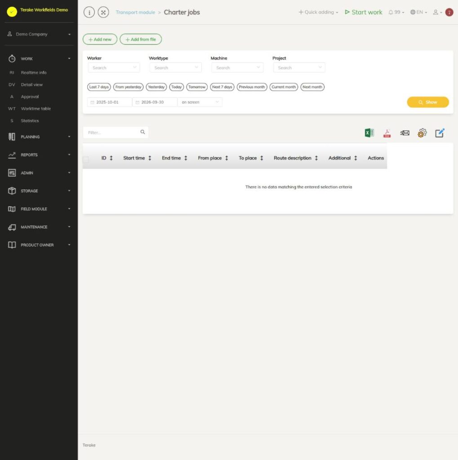Expand the STORAGE sidebar section
Screen dimensions: 458x460
(39, 190)
